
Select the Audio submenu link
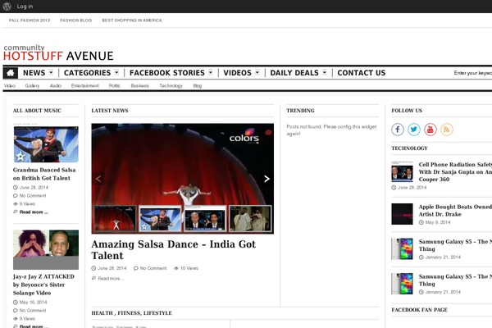(56, 85)
